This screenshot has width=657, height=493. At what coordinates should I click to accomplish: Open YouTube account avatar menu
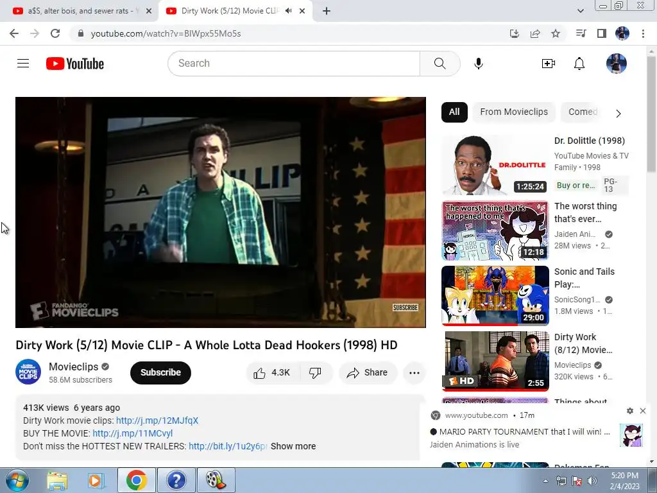click(617, 64)
